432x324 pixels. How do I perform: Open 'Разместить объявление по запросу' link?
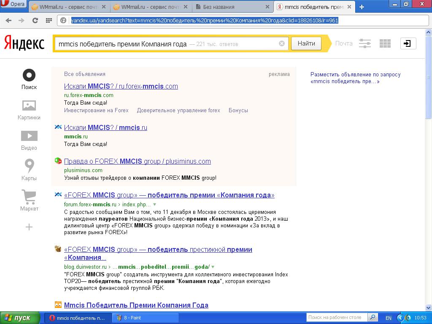coord(355,78)
